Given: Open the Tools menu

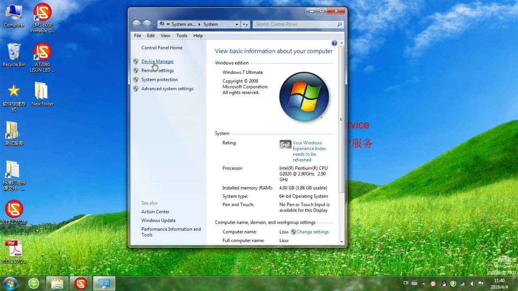Looking at the screenshot, I should coord(182,36).
